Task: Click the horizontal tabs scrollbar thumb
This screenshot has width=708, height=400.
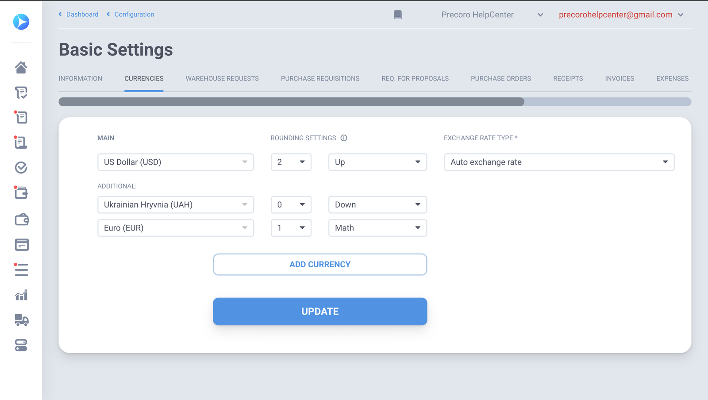Action: tap(292, 102)
